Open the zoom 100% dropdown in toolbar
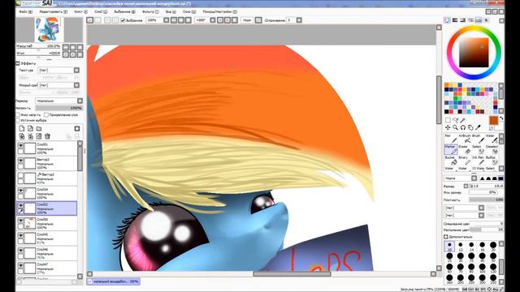520x292 pixels. coord(167,20)
